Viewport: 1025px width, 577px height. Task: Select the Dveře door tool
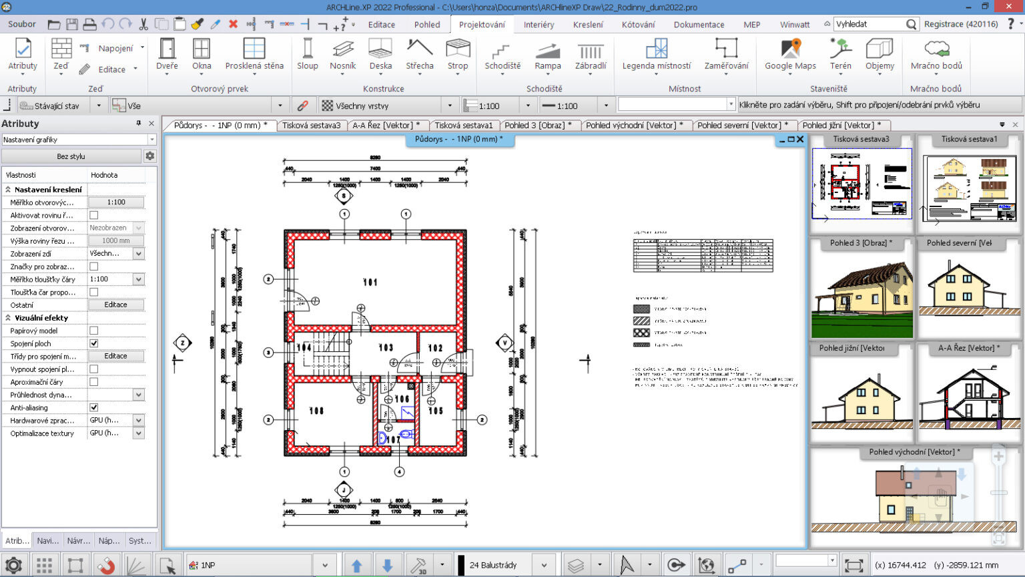[167, 53]
